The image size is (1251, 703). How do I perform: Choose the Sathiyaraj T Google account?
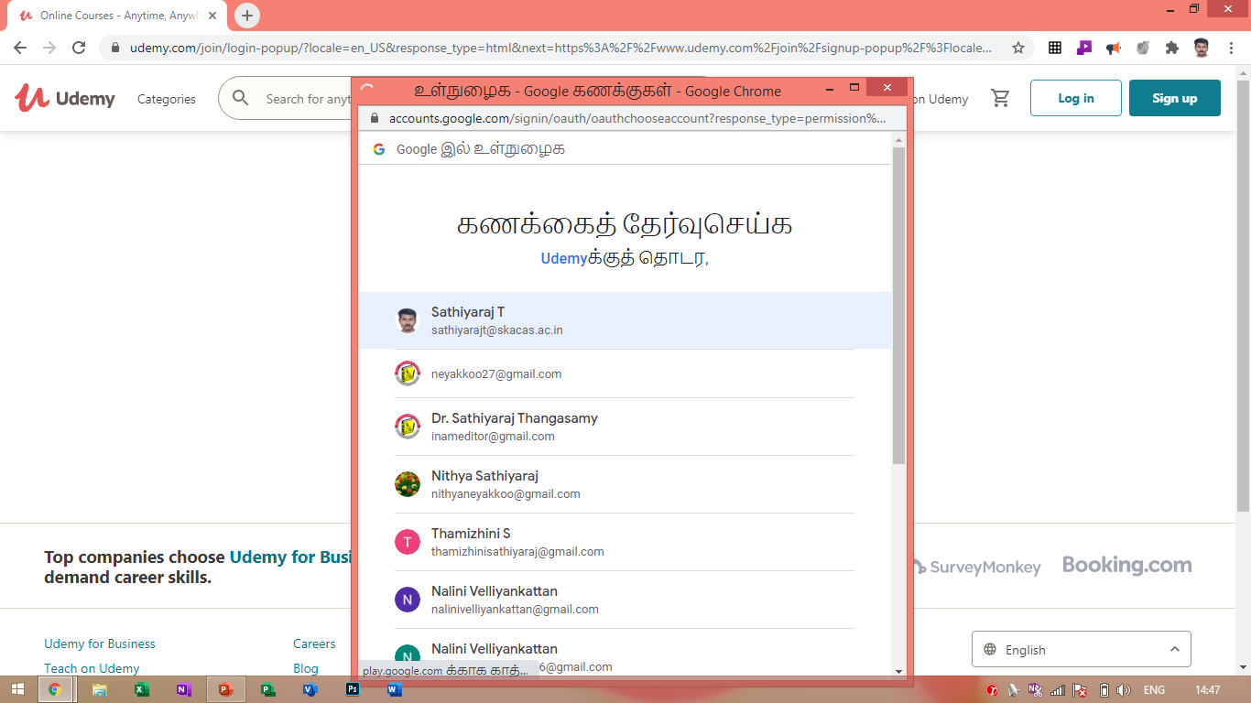click(625, 320)
